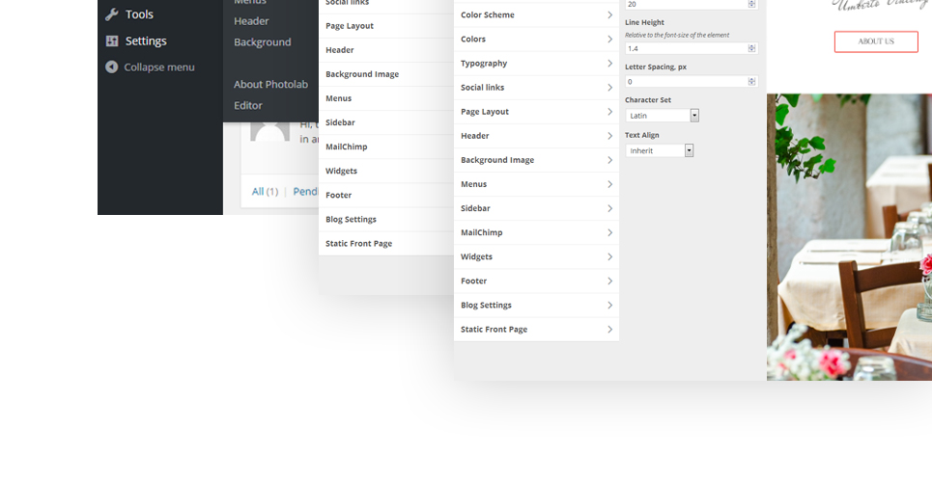Expand Widgets chevron in front panel
Image resolution: width=932 pixels, height=482 pixels.
pos(609,256)
